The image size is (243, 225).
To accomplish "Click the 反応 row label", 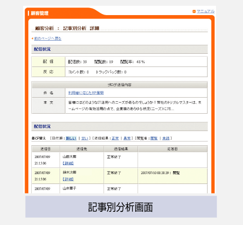I will coord(48,72).
